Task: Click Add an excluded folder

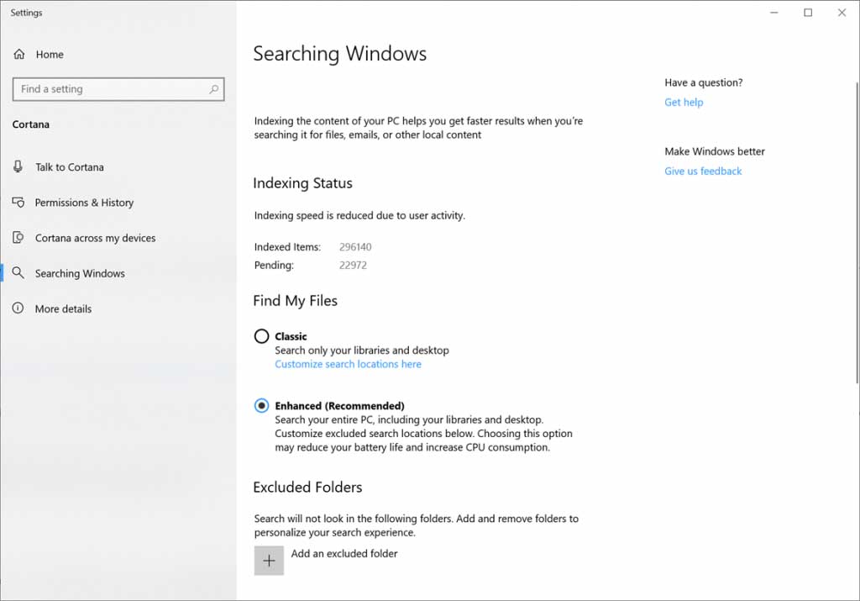Action: pyautogui.click(x=344, y=553)
